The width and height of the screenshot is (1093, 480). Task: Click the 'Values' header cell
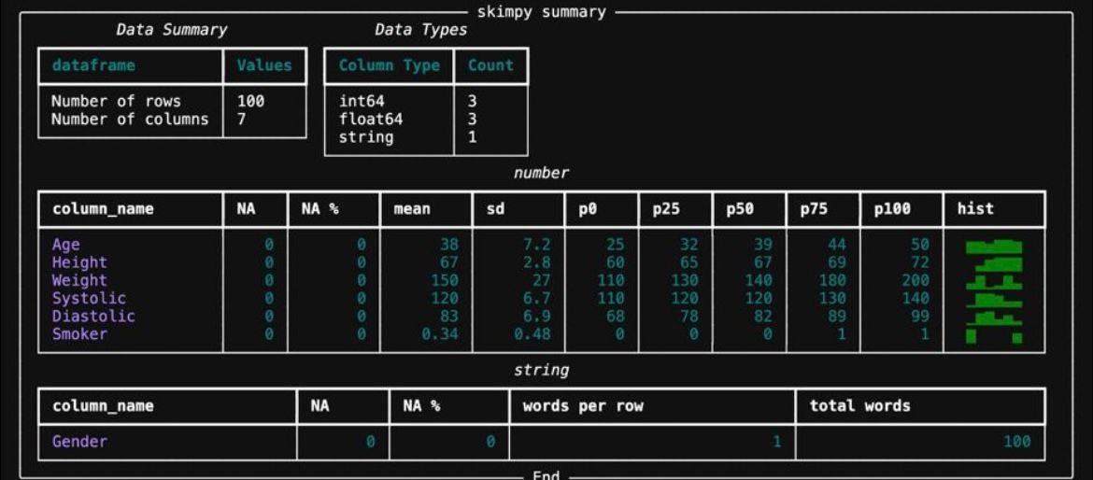point(264,65)
